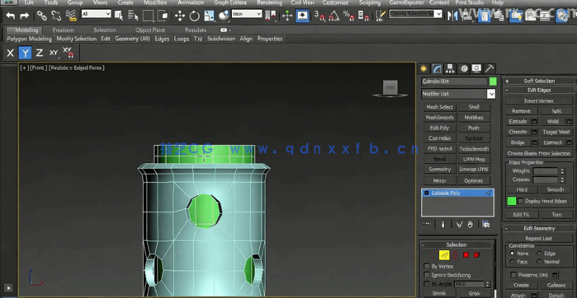Screen dimensions: 577x298
Task: Switch to the Freeform ribbon tab
Action: [63, 30]
